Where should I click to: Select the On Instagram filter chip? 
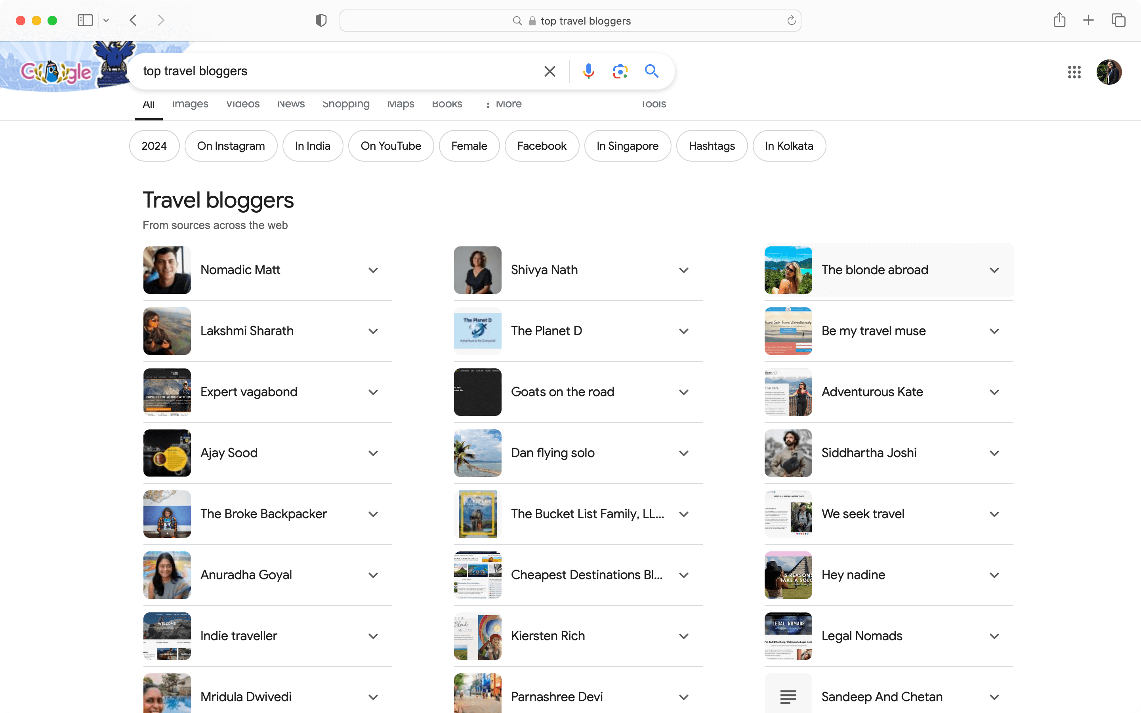[x=231, y=146]
